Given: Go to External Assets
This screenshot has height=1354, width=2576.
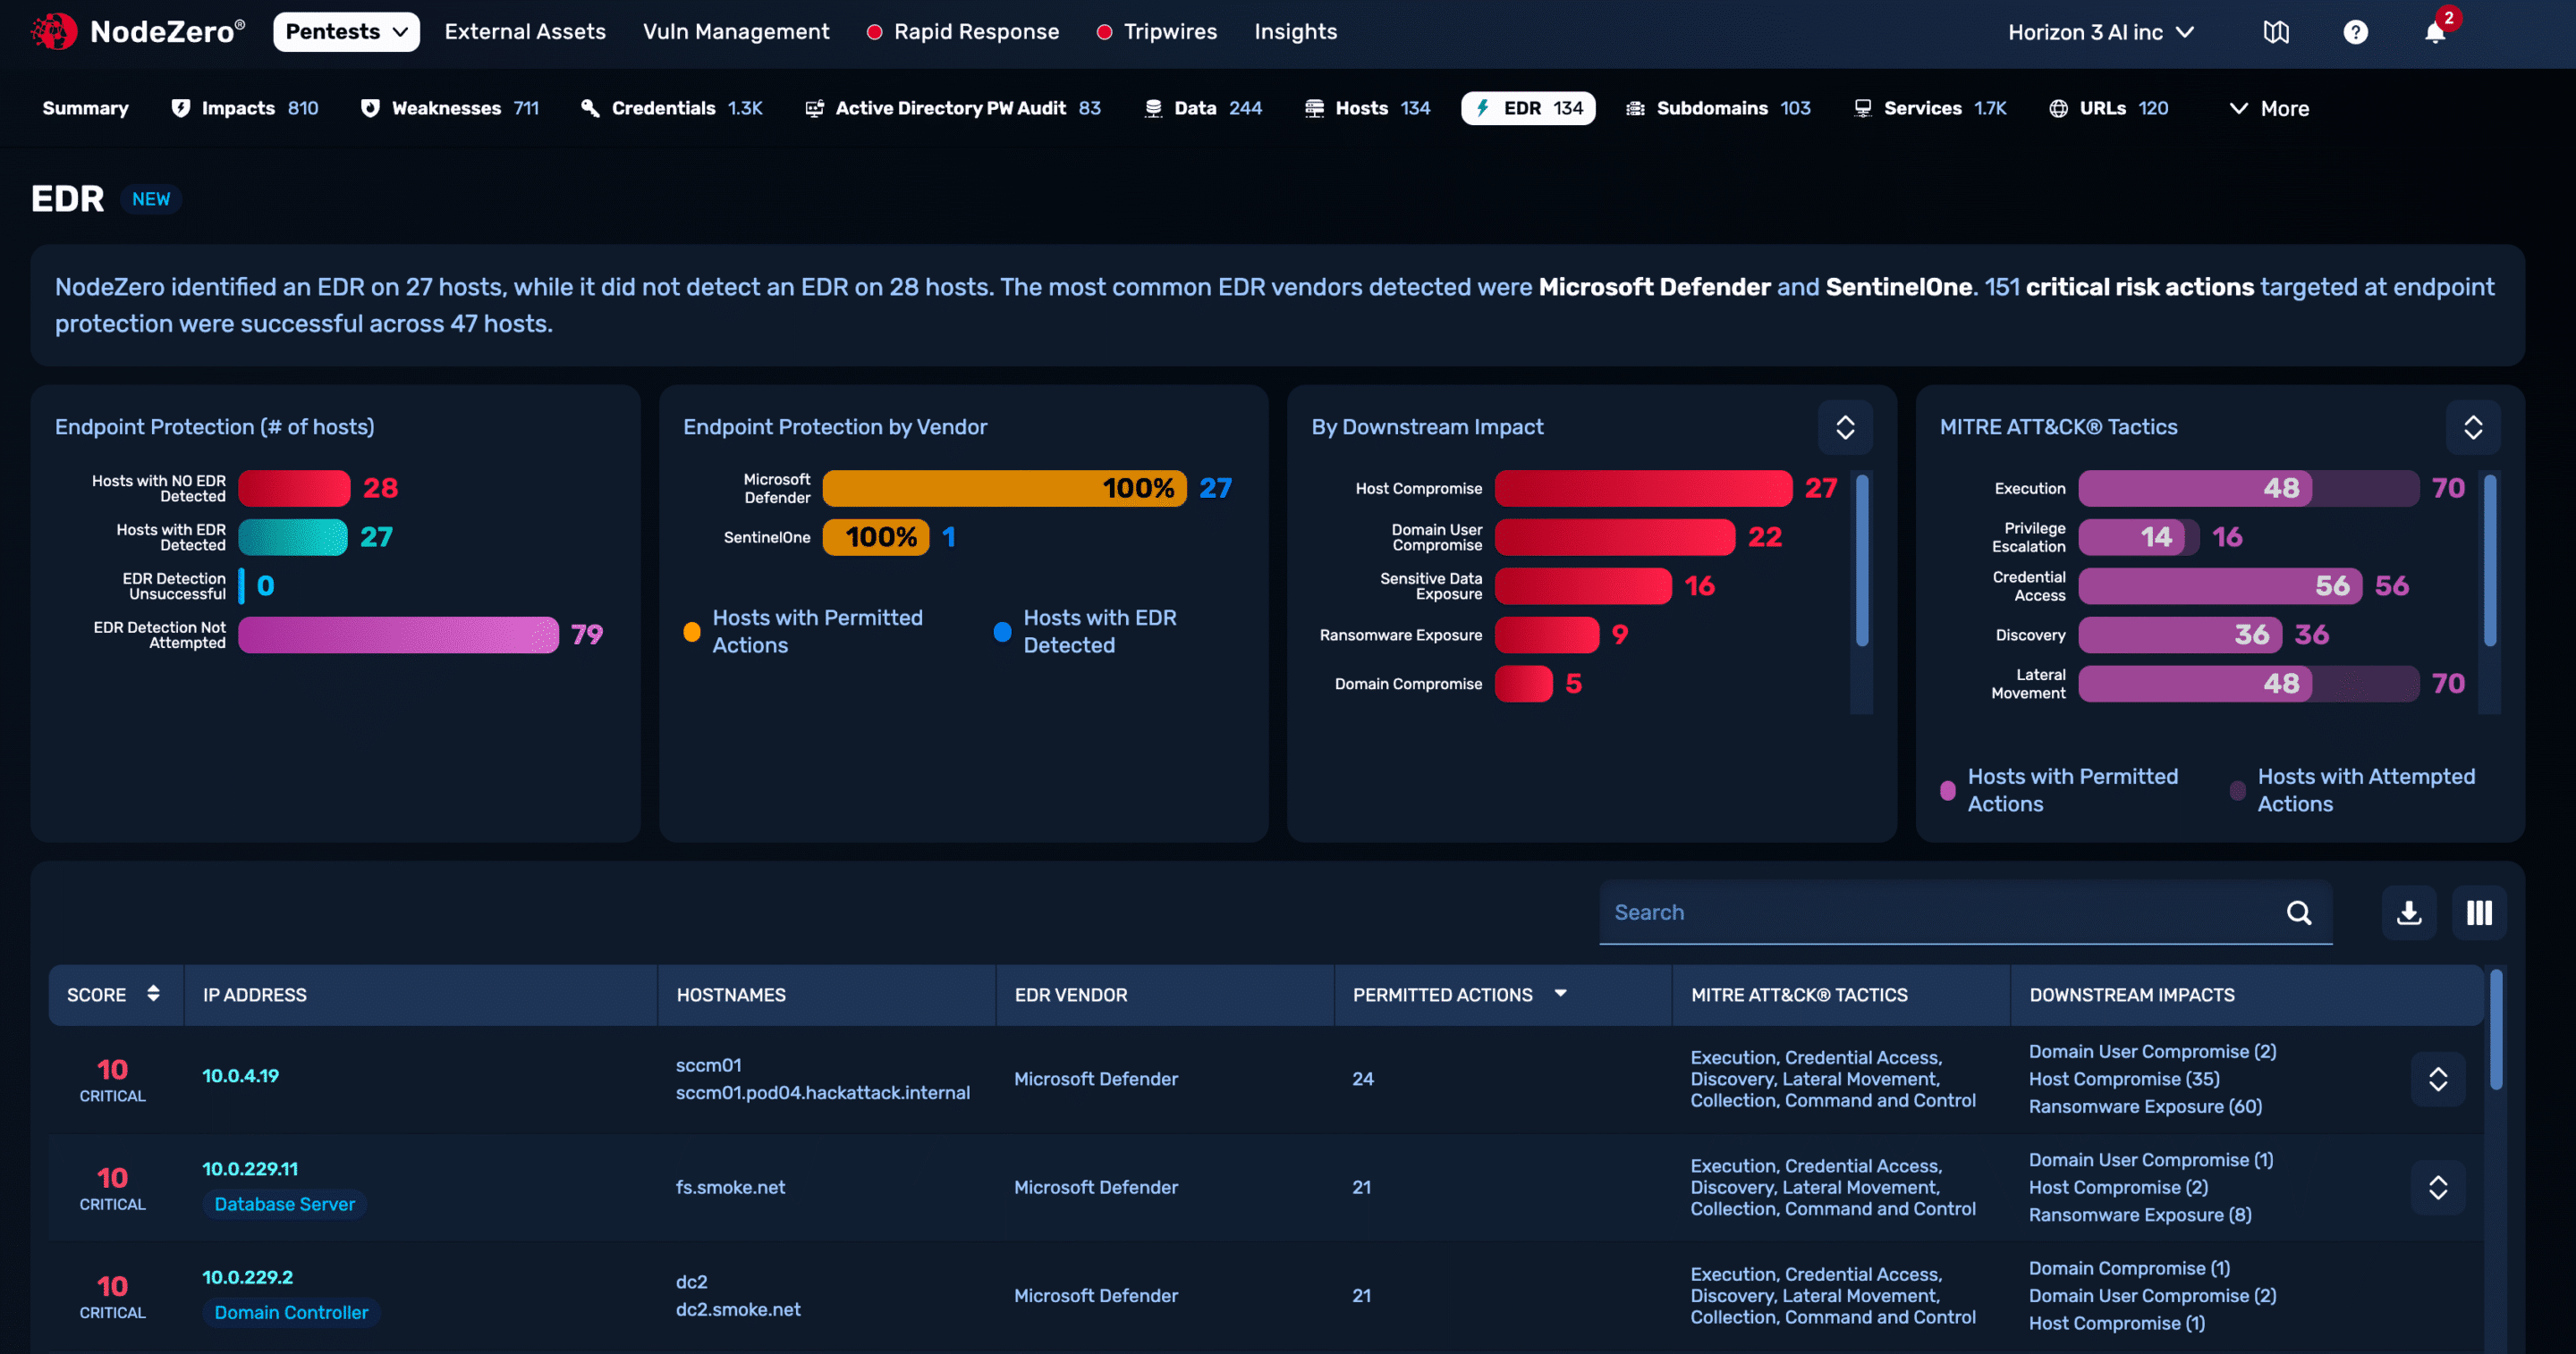Looking at the screenshot, I should tap(525, 32).
